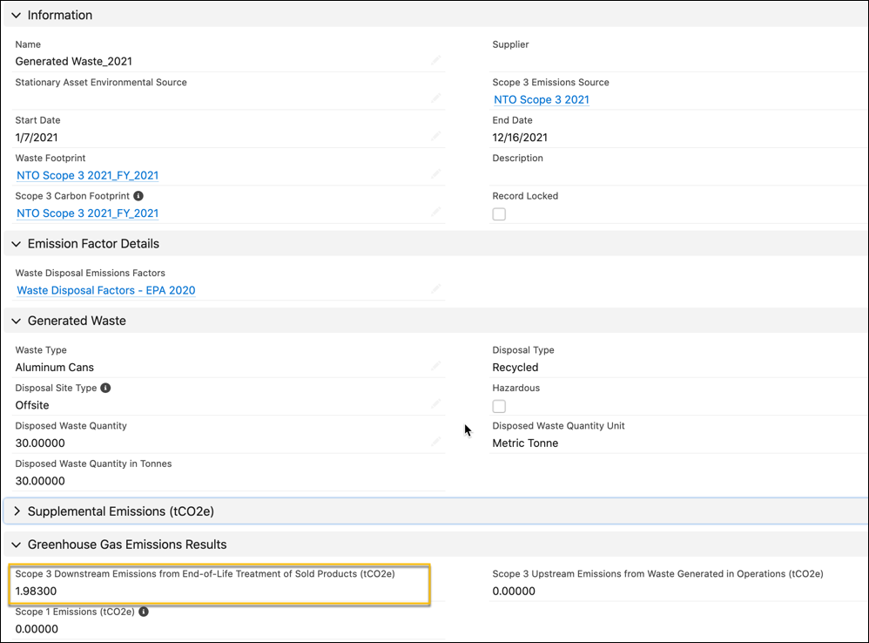Show info tooltip for Disposal Site Type
This screenshot has width=869, height=643.
click(105, 388)
